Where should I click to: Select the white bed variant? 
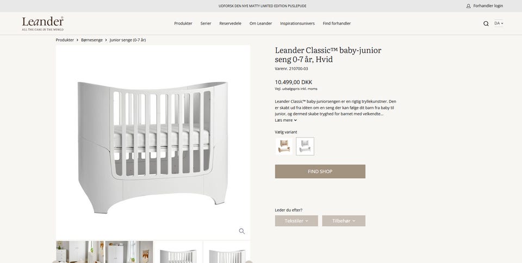(305, 146)
